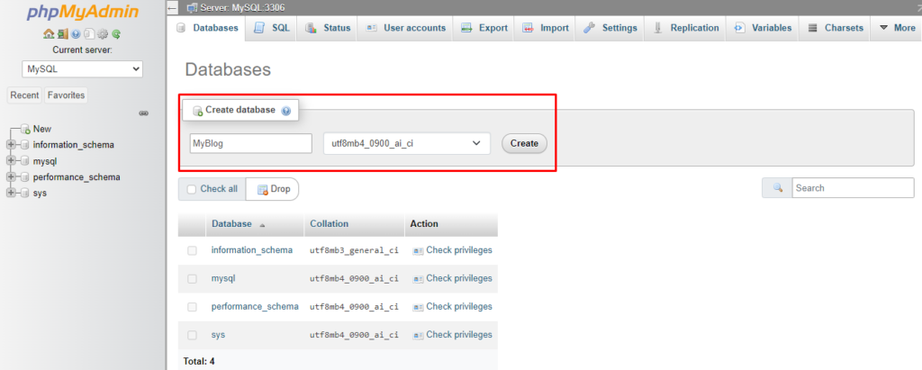The width and height of the screenshot is (922, 370).
Task: Tick the Check all checkbox
Action: pos(191,189)
